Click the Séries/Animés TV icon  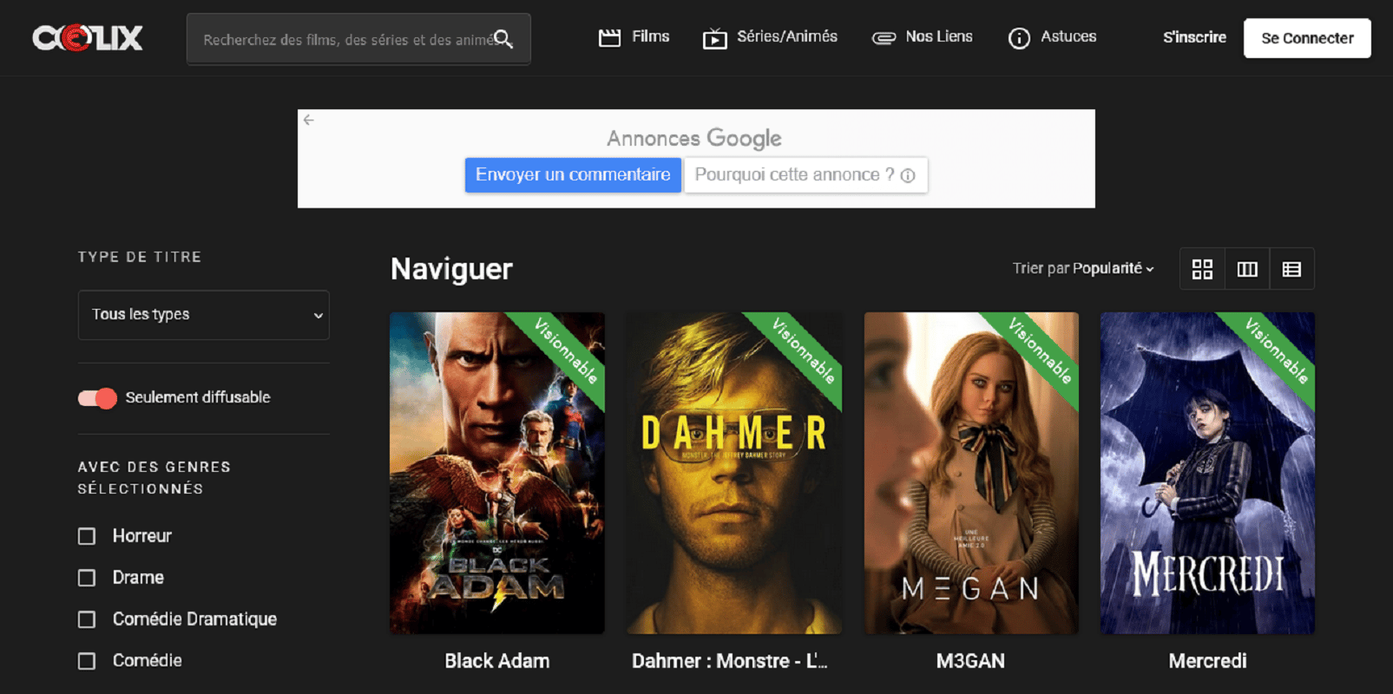click(x=715, y=38)
